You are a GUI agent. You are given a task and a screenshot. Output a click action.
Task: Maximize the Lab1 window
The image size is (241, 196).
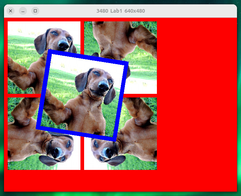35,11
